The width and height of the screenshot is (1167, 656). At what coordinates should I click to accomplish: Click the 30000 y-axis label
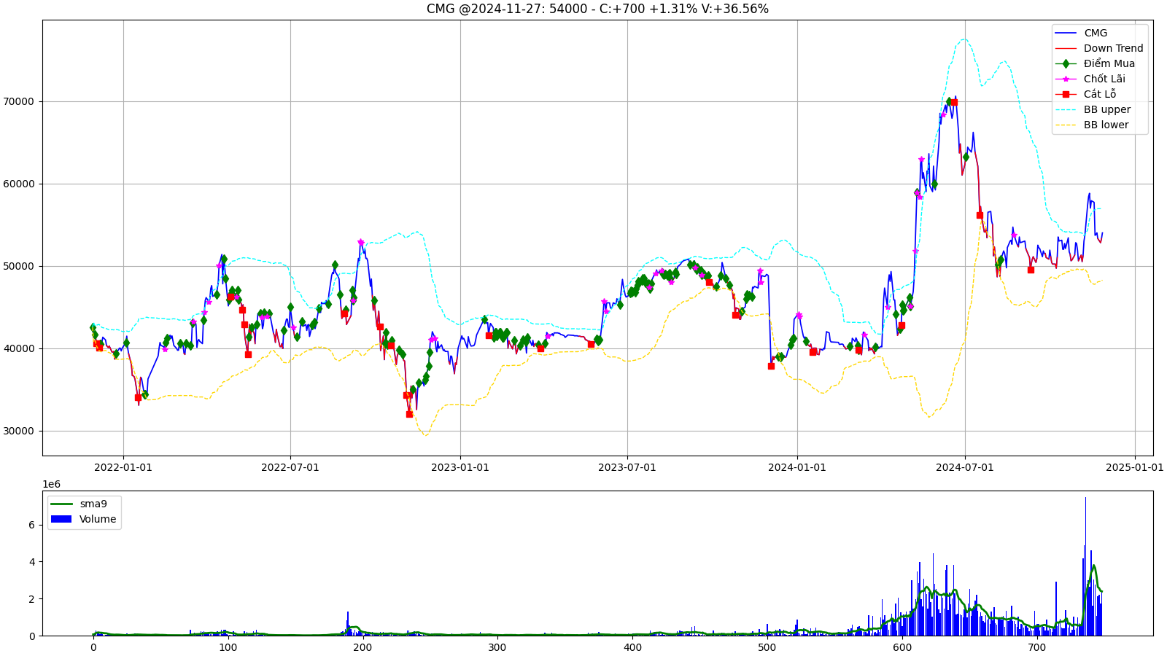point(20,431)
